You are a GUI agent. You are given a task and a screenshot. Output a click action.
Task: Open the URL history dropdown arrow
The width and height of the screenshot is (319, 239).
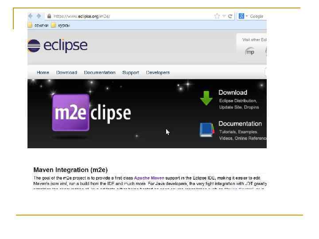[x=224, y=16]
